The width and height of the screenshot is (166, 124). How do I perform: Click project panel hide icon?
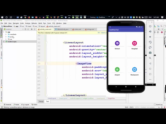point(35,29)
